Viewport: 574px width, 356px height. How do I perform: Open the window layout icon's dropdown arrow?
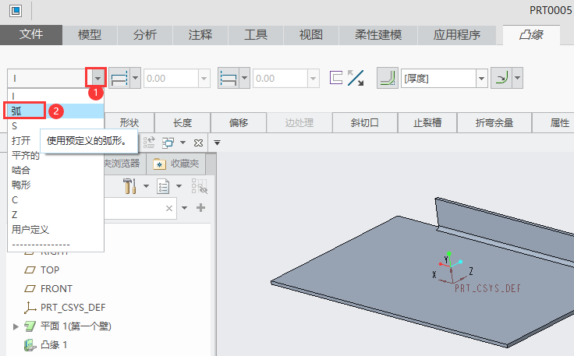tap(182, 143)
